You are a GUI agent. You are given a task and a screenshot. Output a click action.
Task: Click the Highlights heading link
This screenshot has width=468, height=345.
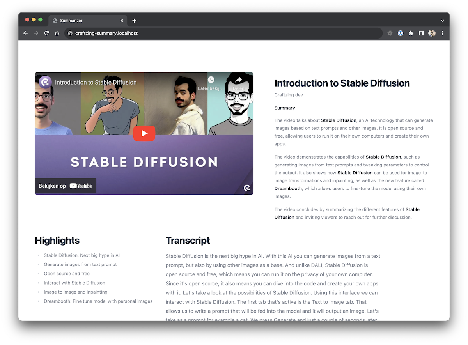pyautogui.click(x=57, y=241)
